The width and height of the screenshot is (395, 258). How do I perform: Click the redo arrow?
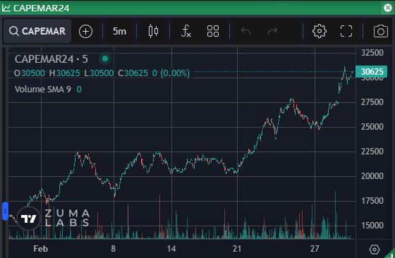point(272,31)
